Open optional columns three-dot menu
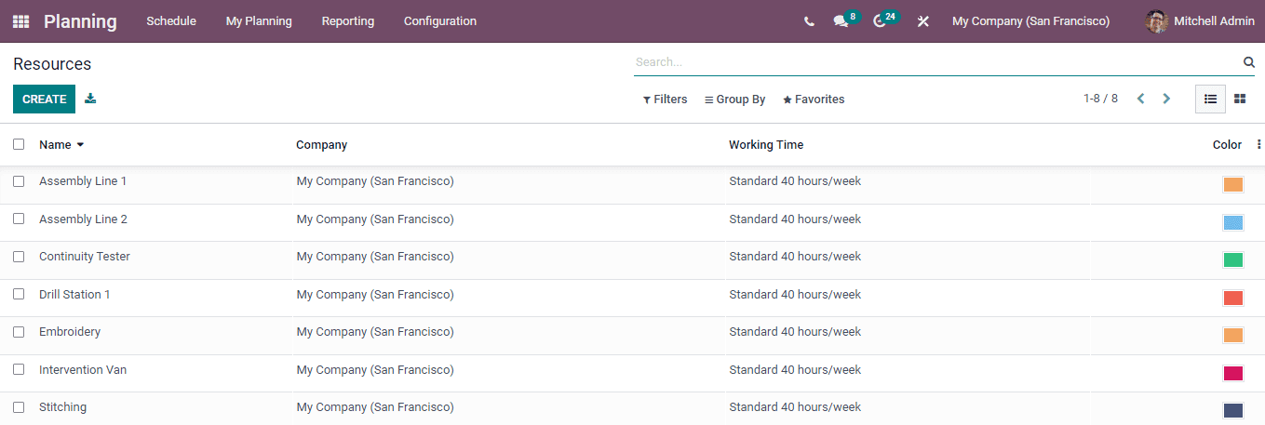 coord(1258,144)
